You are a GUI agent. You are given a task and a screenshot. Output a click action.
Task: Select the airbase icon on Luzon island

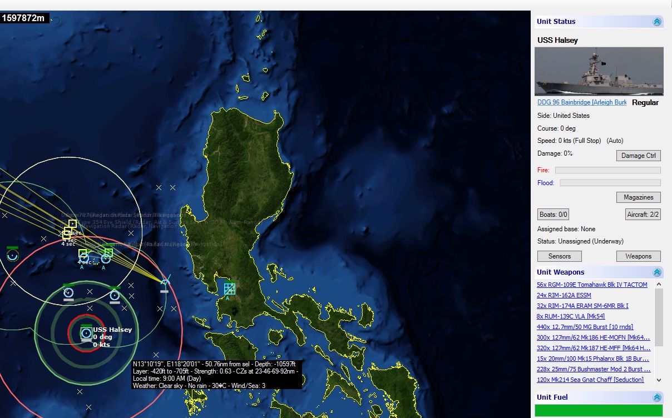click(x=229, y=288)
